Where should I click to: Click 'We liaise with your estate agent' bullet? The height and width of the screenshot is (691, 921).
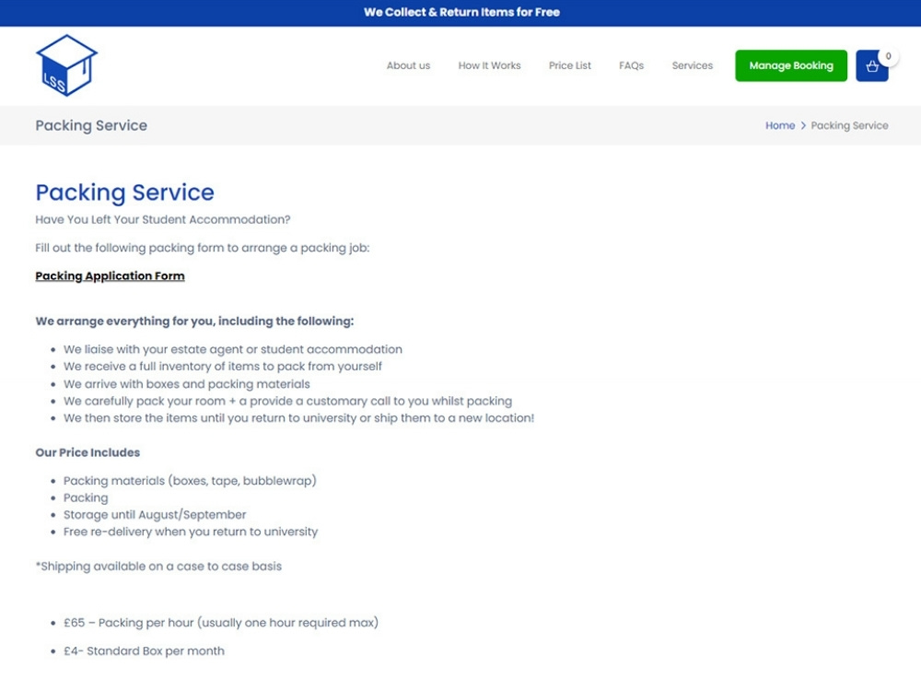pos(233,349)
